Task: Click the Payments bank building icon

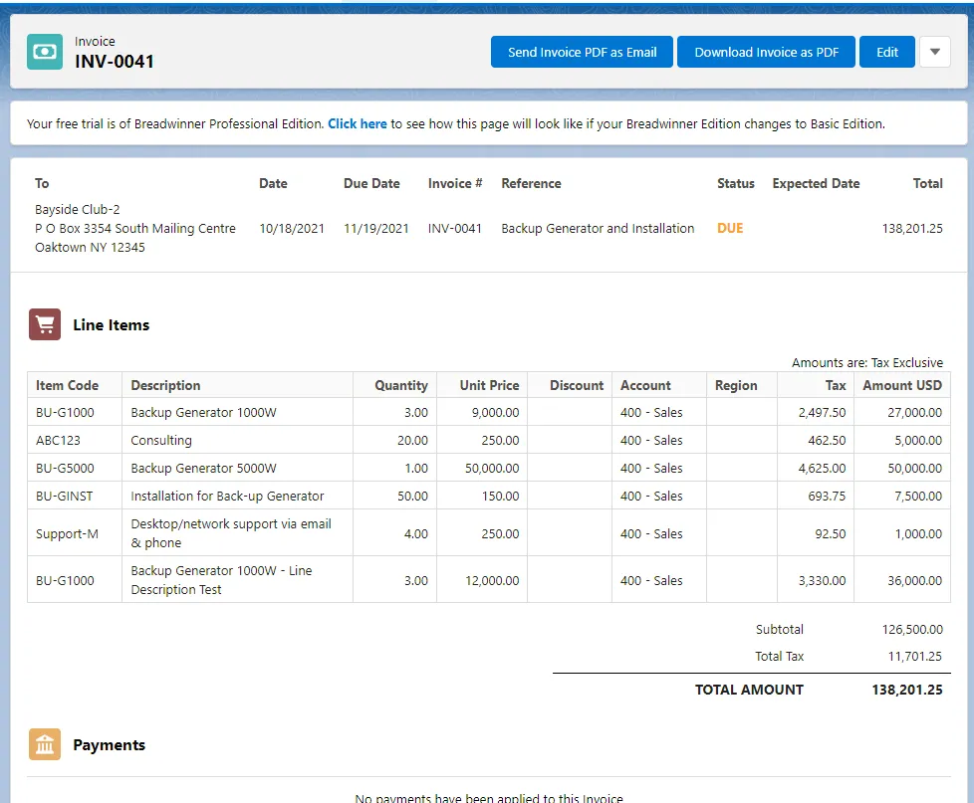Action: pos(45,744)
